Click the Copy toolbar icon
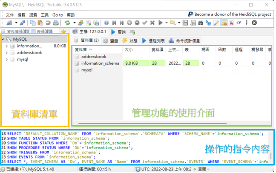This screenshot has height=173, width=276. coord(32,23)
